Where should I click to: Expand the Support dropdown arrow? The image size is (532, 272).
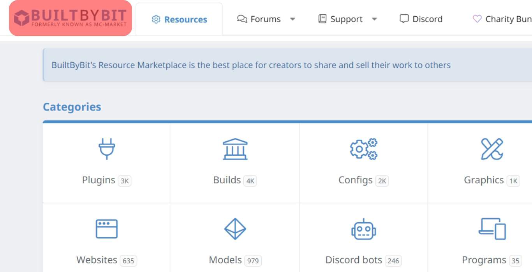point(374,19)
